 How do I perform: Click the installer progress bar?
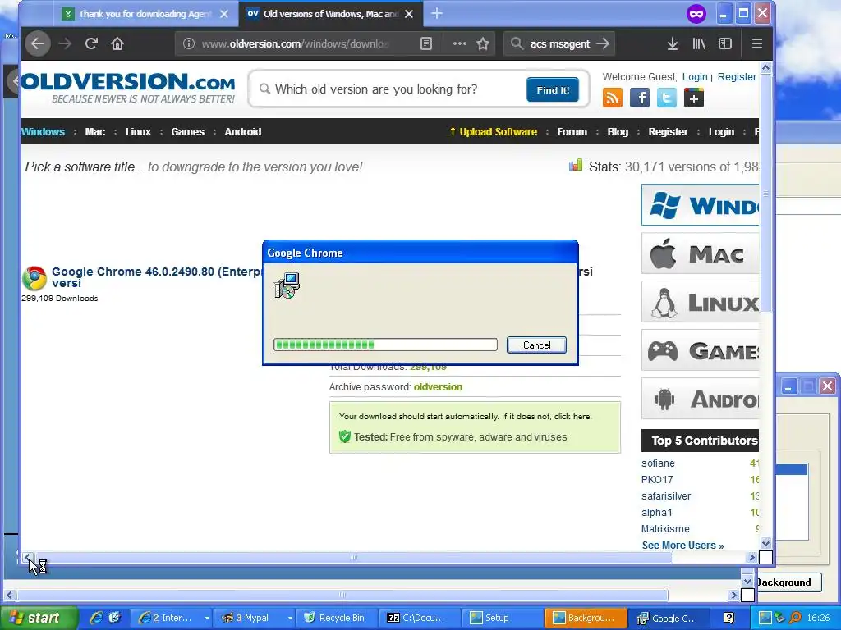[385, 345]
